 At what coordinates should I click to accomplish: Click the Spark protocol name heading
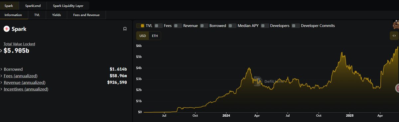19,29
